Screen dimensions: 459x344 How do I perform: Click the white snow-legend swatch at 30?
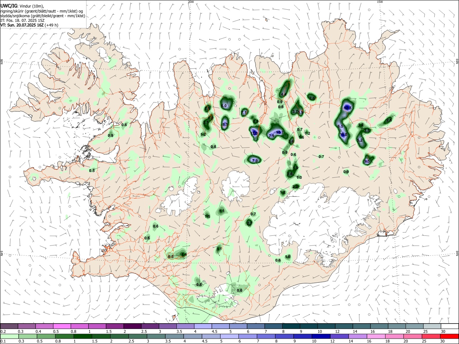[x=449, y=326]
